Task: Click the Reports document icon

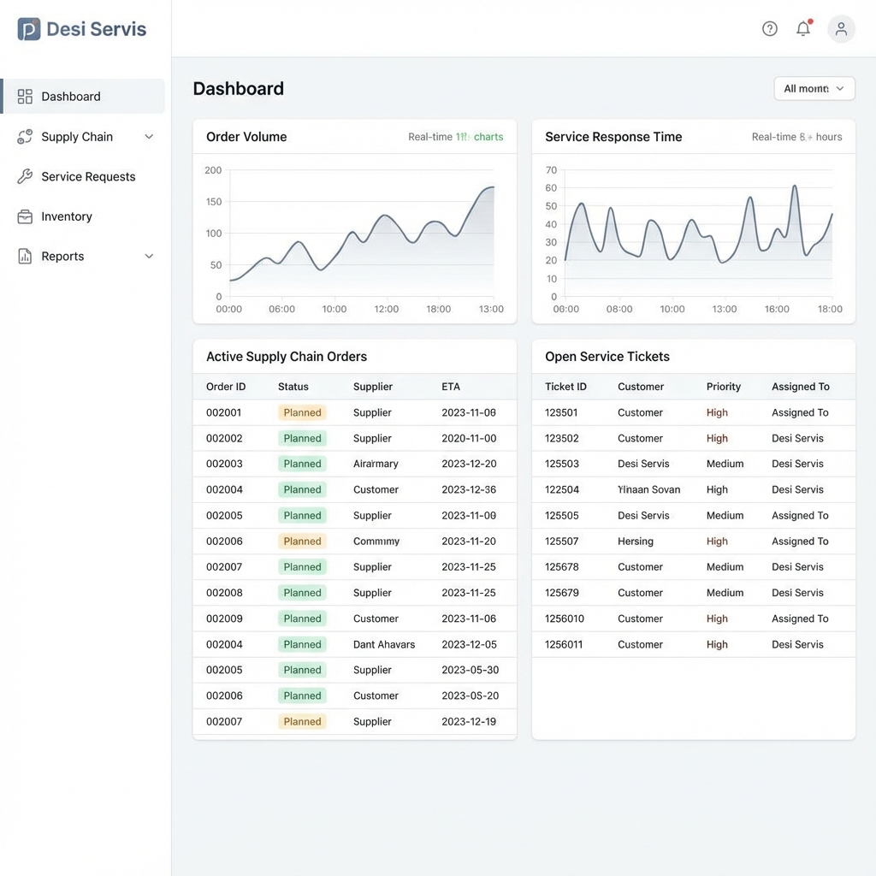Action: 25,257
